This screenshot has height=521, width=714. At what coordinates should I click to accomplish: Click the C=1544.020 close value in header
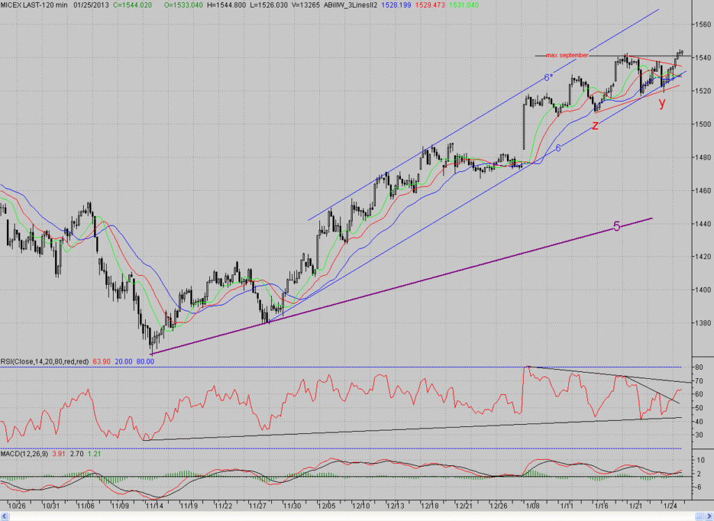pyautogui.click(x=132, y=5)
